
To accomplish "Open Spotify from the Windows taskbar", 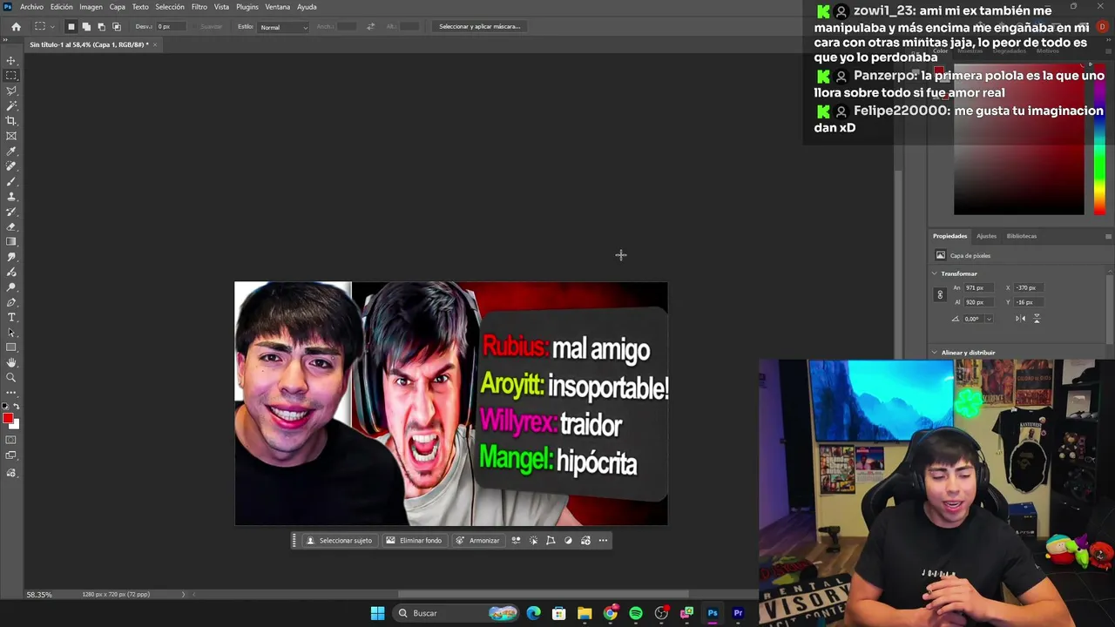I will pos(636,613).
